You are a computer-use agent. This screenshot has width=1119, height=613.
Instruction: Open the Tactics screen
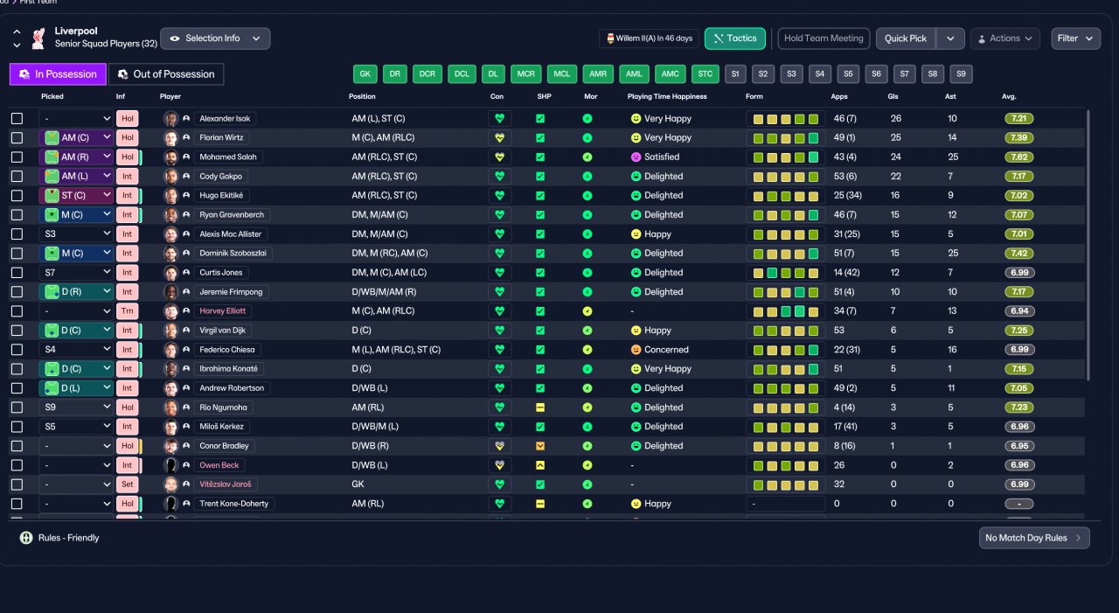pos(734,38)
